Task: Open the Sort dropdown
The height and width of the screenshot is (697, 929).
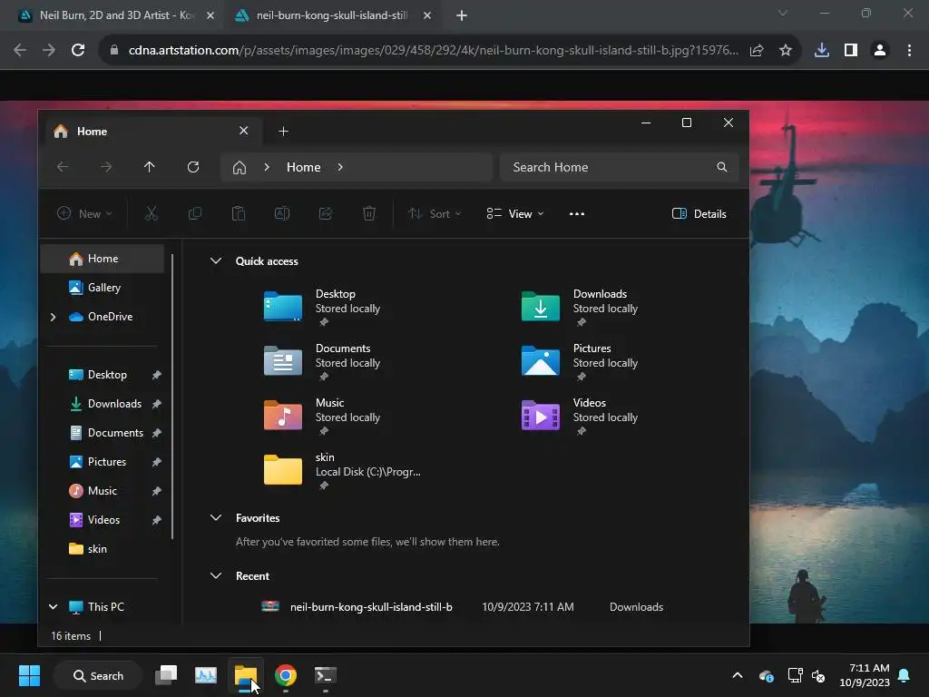Action: pos(435,214)
